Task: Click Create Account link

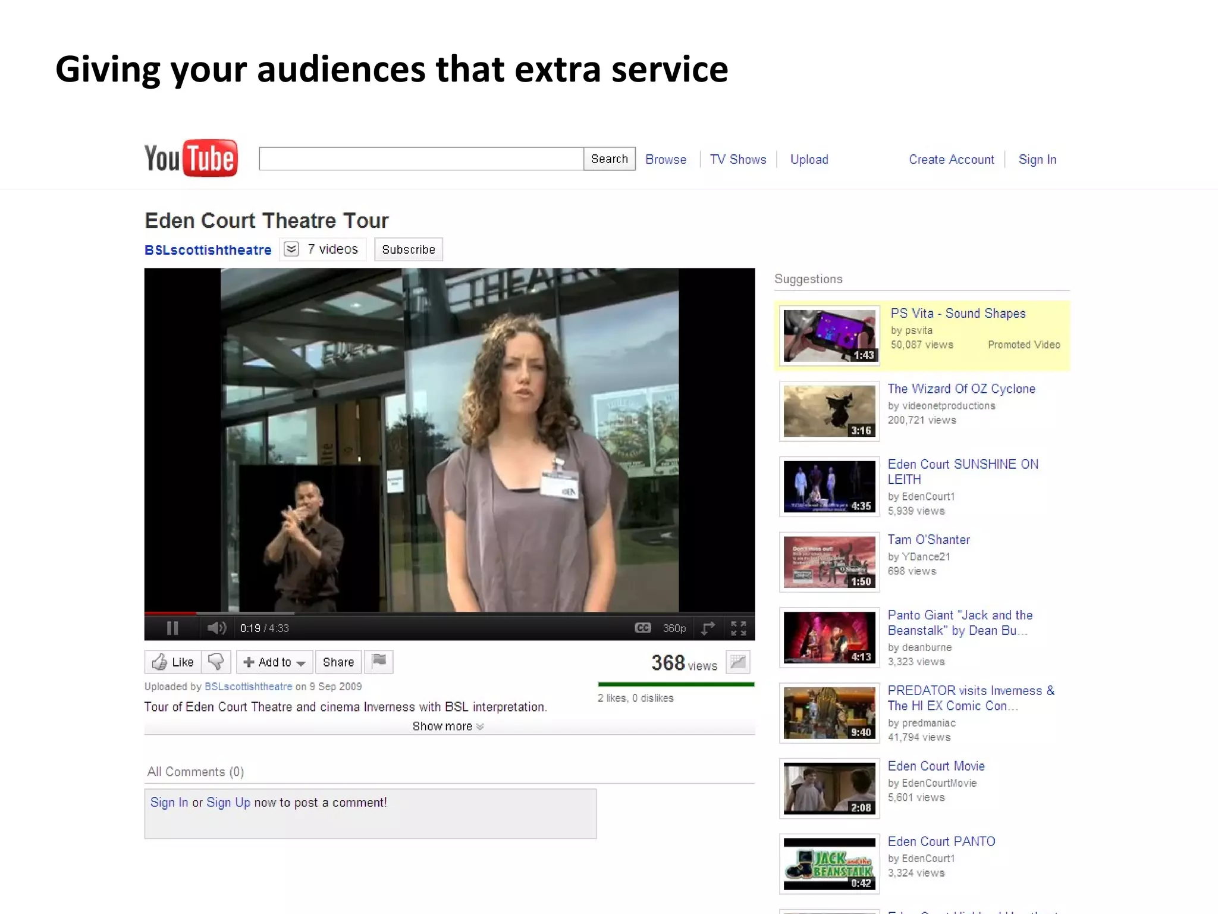Action: (951, 159)
